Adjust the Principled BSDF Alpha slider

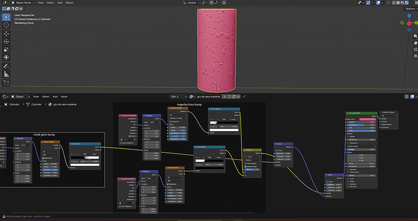click(362, 130)
